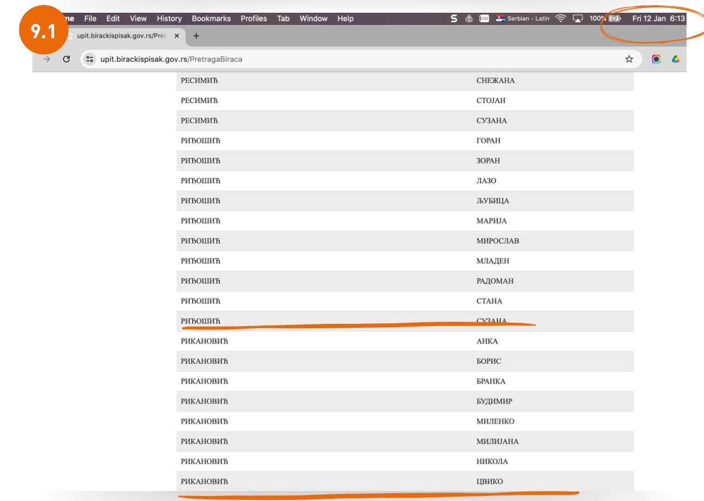Click first name АНКА

coord(487,341)
